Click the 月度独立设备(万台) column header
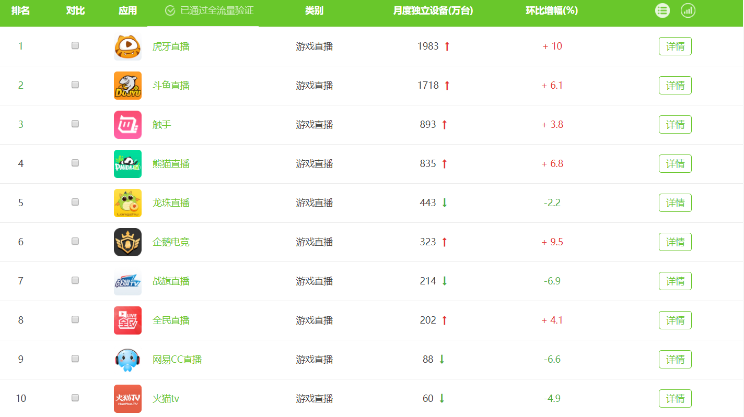 (x=433, y=11)
